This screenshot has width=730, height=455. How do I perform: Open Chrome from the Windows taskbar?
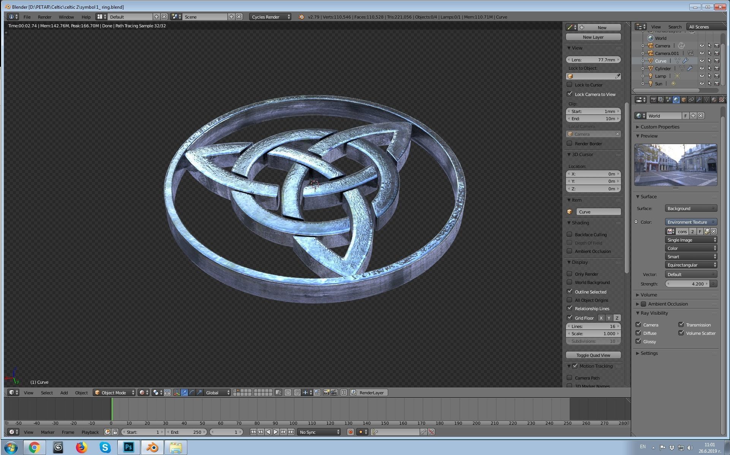pyautogui.click(x=34, y=447)
